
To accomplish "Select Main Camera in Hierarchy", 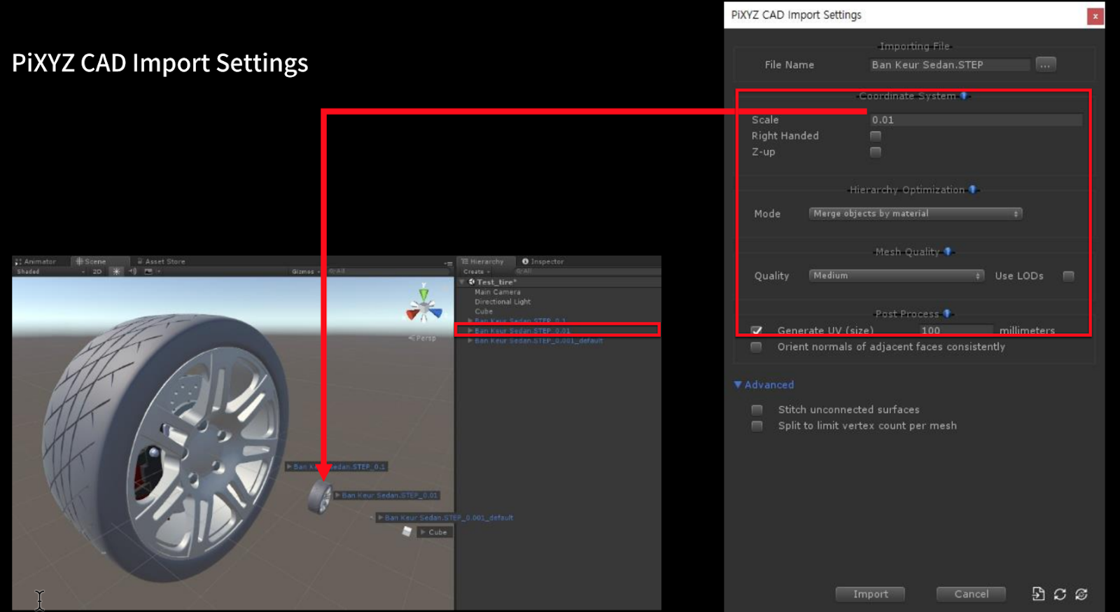I will pyautogui.click(x=498, y=292).
